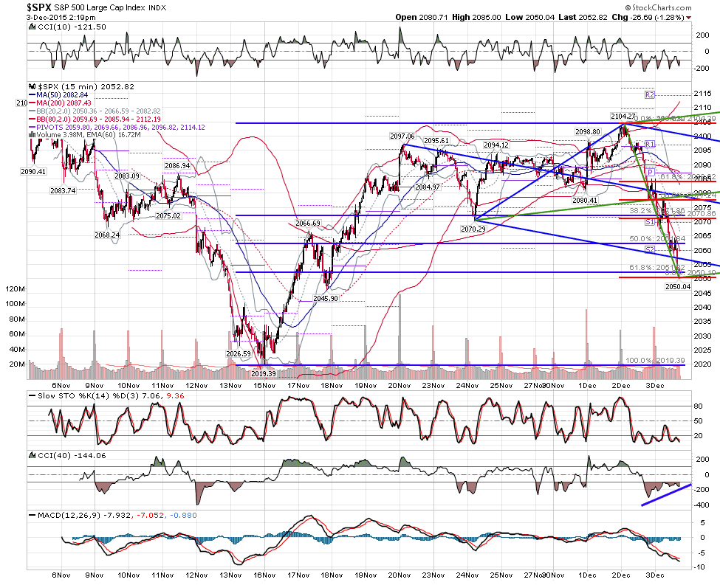Click the $SPX candlestick legend icon

point(32,86)
